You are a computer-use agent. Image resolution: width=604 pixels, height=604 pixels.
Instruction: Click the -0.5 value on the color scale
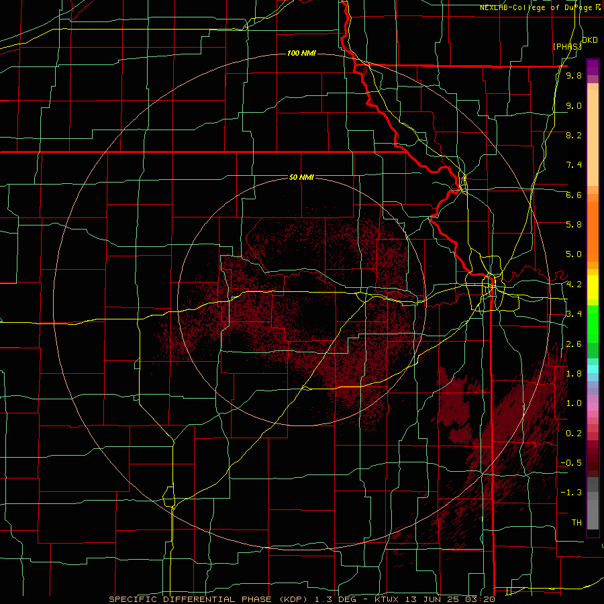click(571, 463)
